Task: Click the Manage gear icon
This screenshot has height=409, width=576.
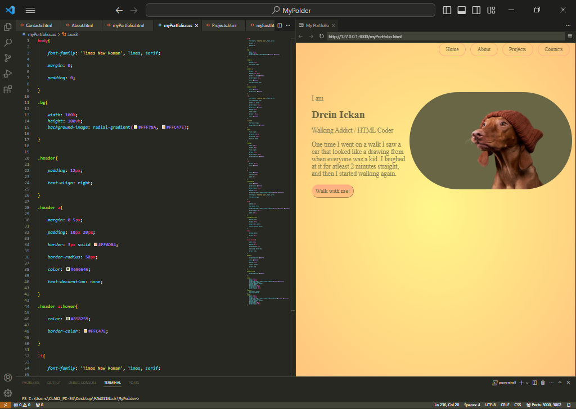Action: coord(8,393)
